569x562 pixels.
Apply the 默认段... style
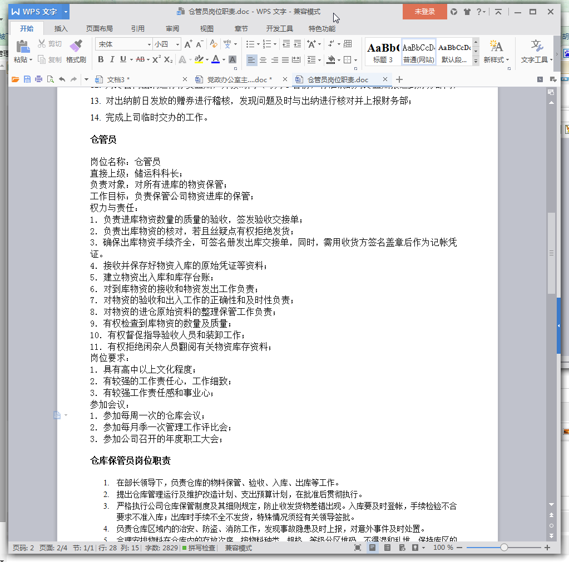454,52
